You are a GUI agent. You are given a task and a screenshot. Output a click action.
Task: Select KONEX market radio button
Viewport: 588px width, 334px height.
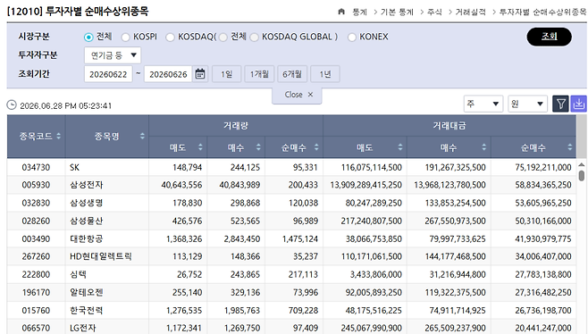click(352, 38)
